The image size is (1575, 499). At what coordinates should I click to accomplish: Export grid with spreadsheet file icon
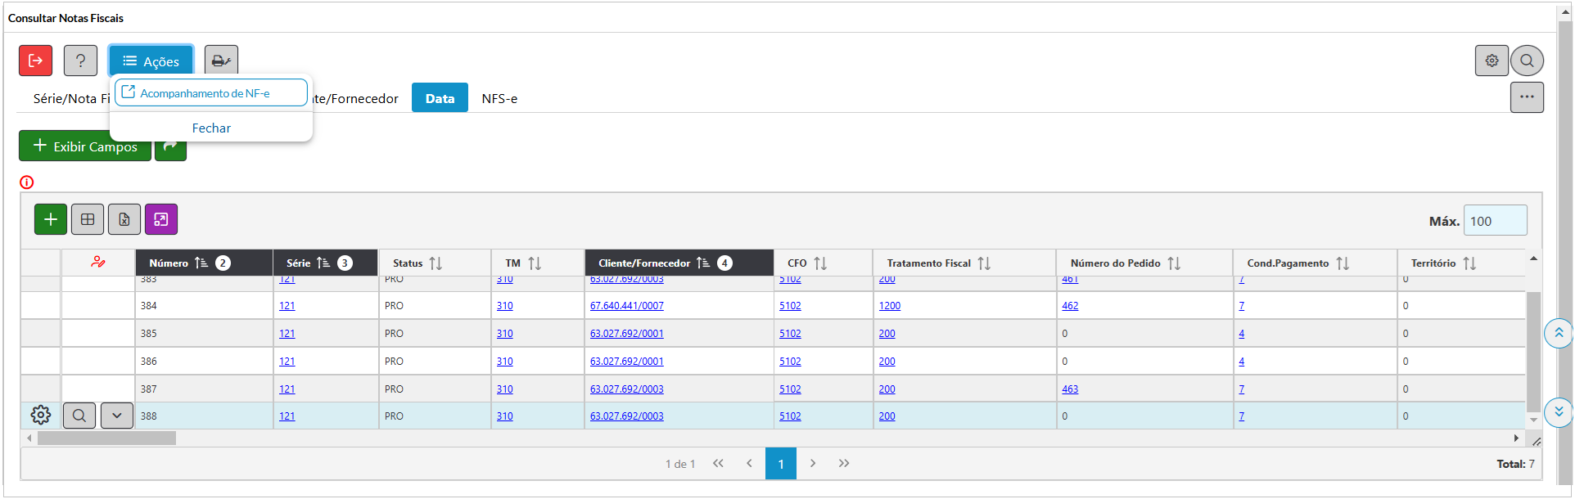pos(124,219)
